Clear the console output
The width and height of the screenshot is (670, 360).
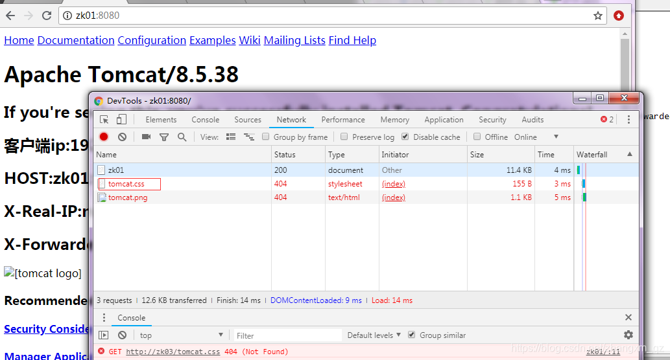pyautogui.click(x=122, y=335)
